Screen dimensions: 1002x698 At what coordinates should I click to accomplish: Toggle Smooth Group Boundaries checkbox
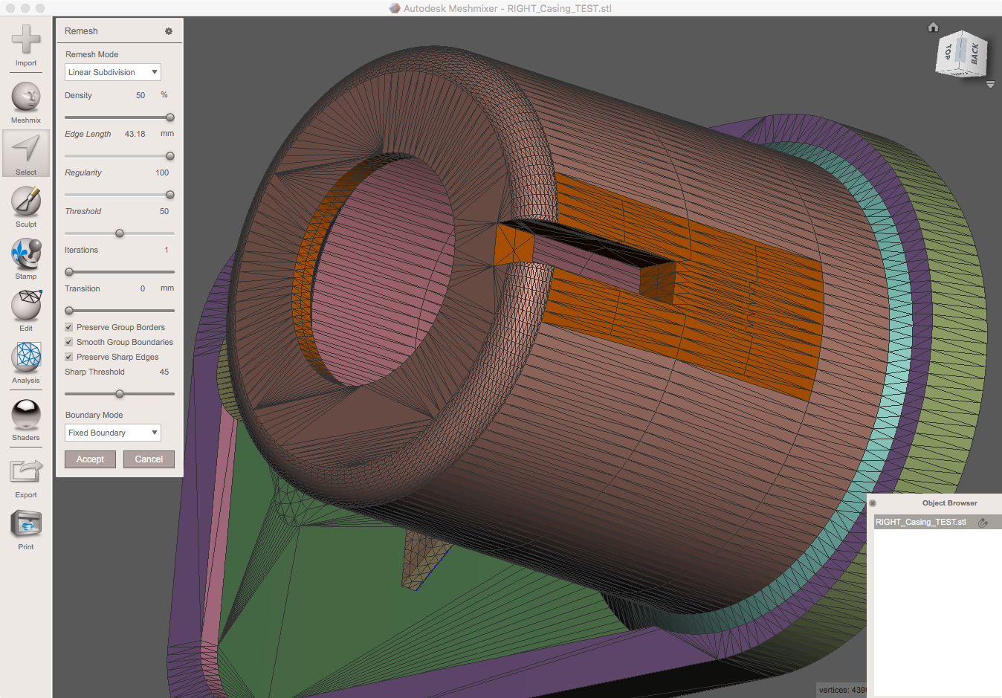68,342
